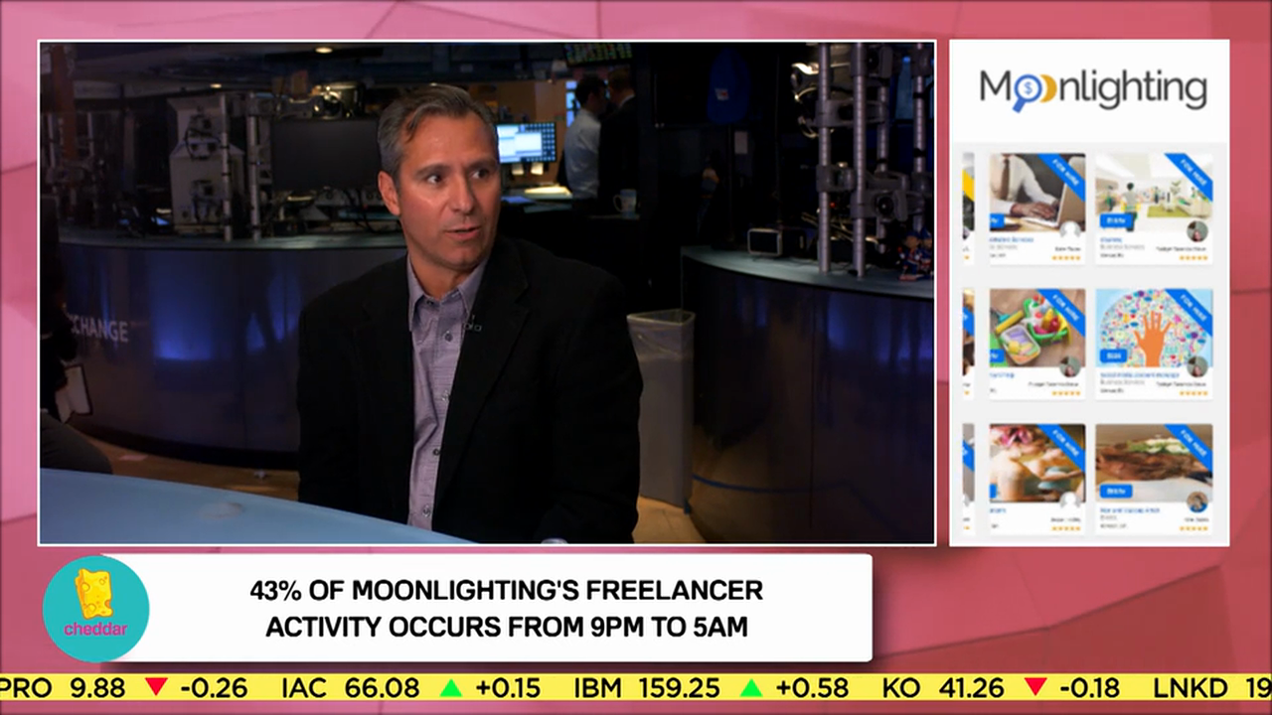Image resolution: width=1272 pixels, height=715 pixels.
Task: Click the profile avatar on the sandwich card
Action: (1196, 501)
